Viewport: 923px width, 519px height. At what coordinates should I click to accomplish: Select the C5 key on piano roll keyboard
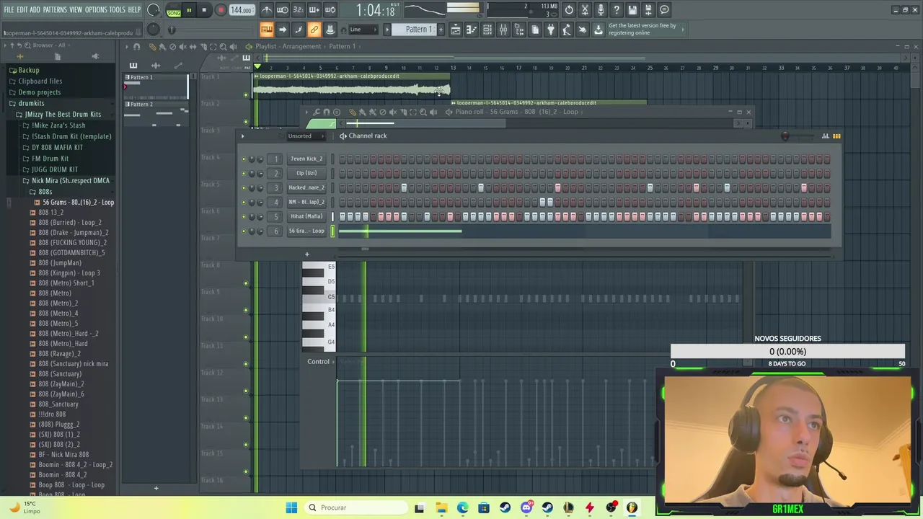(x=319, y=296)
